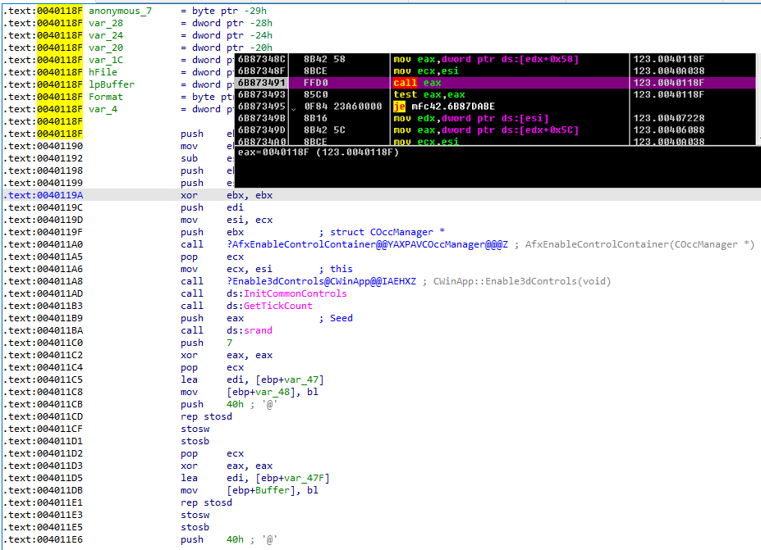
Task: Click the AfxEnableControlContainer call operand
Action: coord(368,245)
